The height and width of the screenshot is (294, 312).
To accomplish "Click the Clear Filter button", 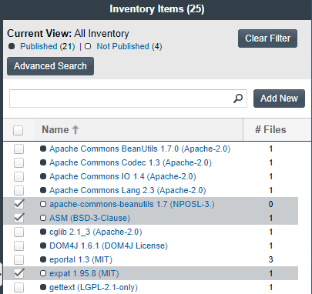I will (x=267, y=38).
